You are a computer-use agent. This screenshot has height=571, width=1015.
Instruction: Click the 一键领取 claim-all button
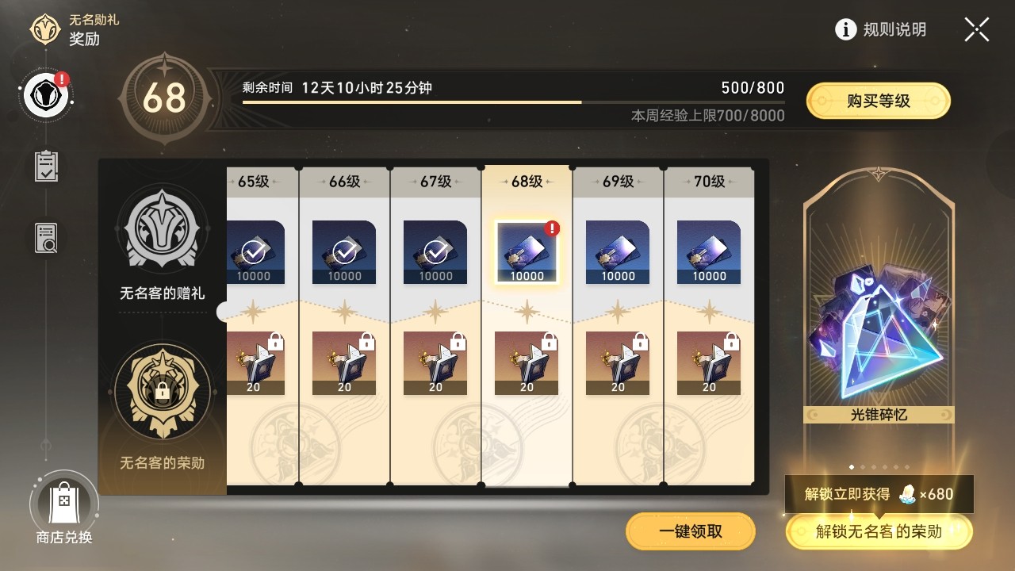691,531
